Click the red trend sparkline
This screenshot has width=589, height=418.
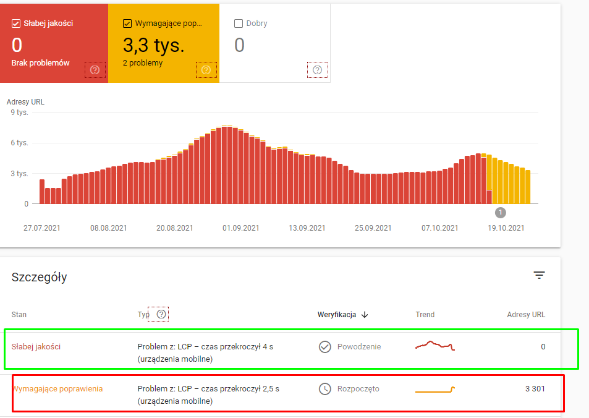pyautogui.click(x=435, y=346)
